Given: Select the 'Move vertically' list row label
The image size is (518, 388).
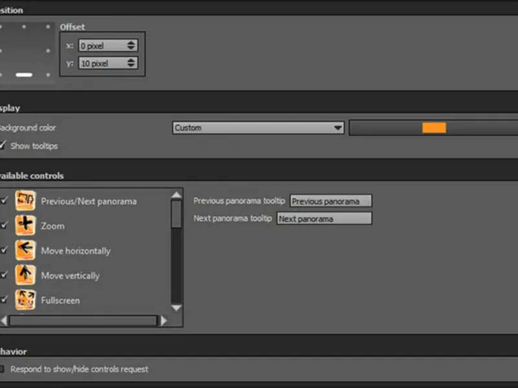Looking at the screenshot, I should [70, 275].
